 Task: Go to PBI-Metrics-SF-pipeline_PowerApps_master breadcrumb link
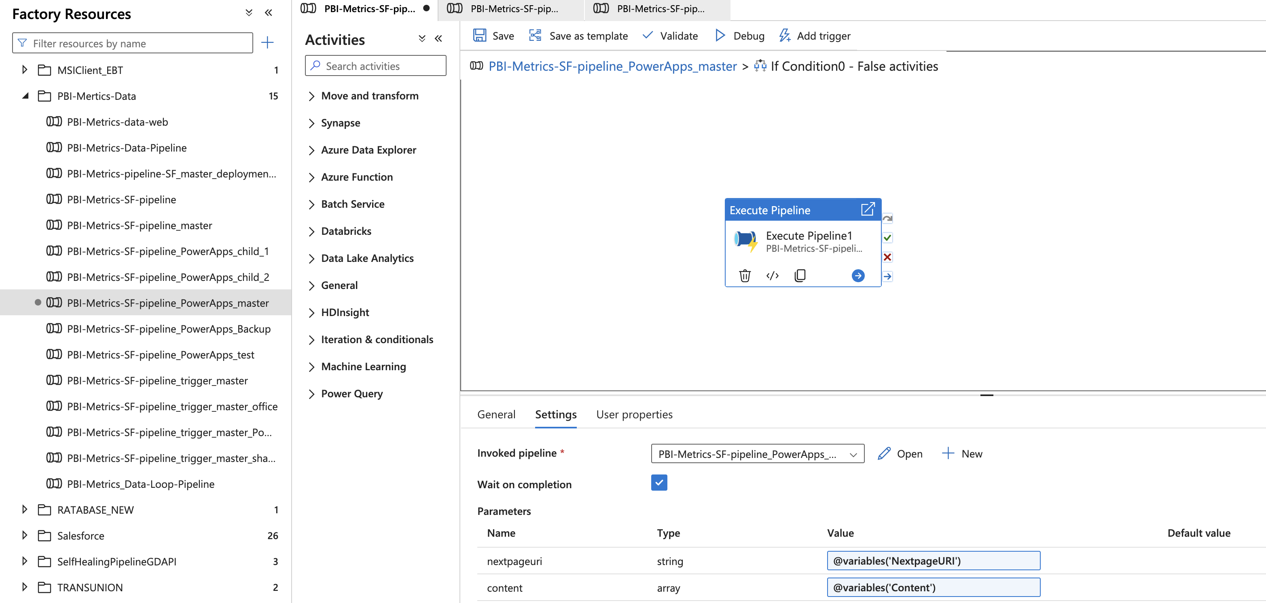612,66
